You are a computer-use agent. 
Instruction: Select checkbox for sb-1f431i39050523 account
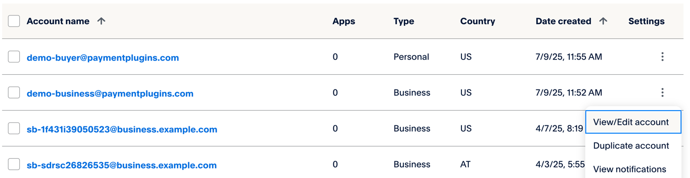14,129
